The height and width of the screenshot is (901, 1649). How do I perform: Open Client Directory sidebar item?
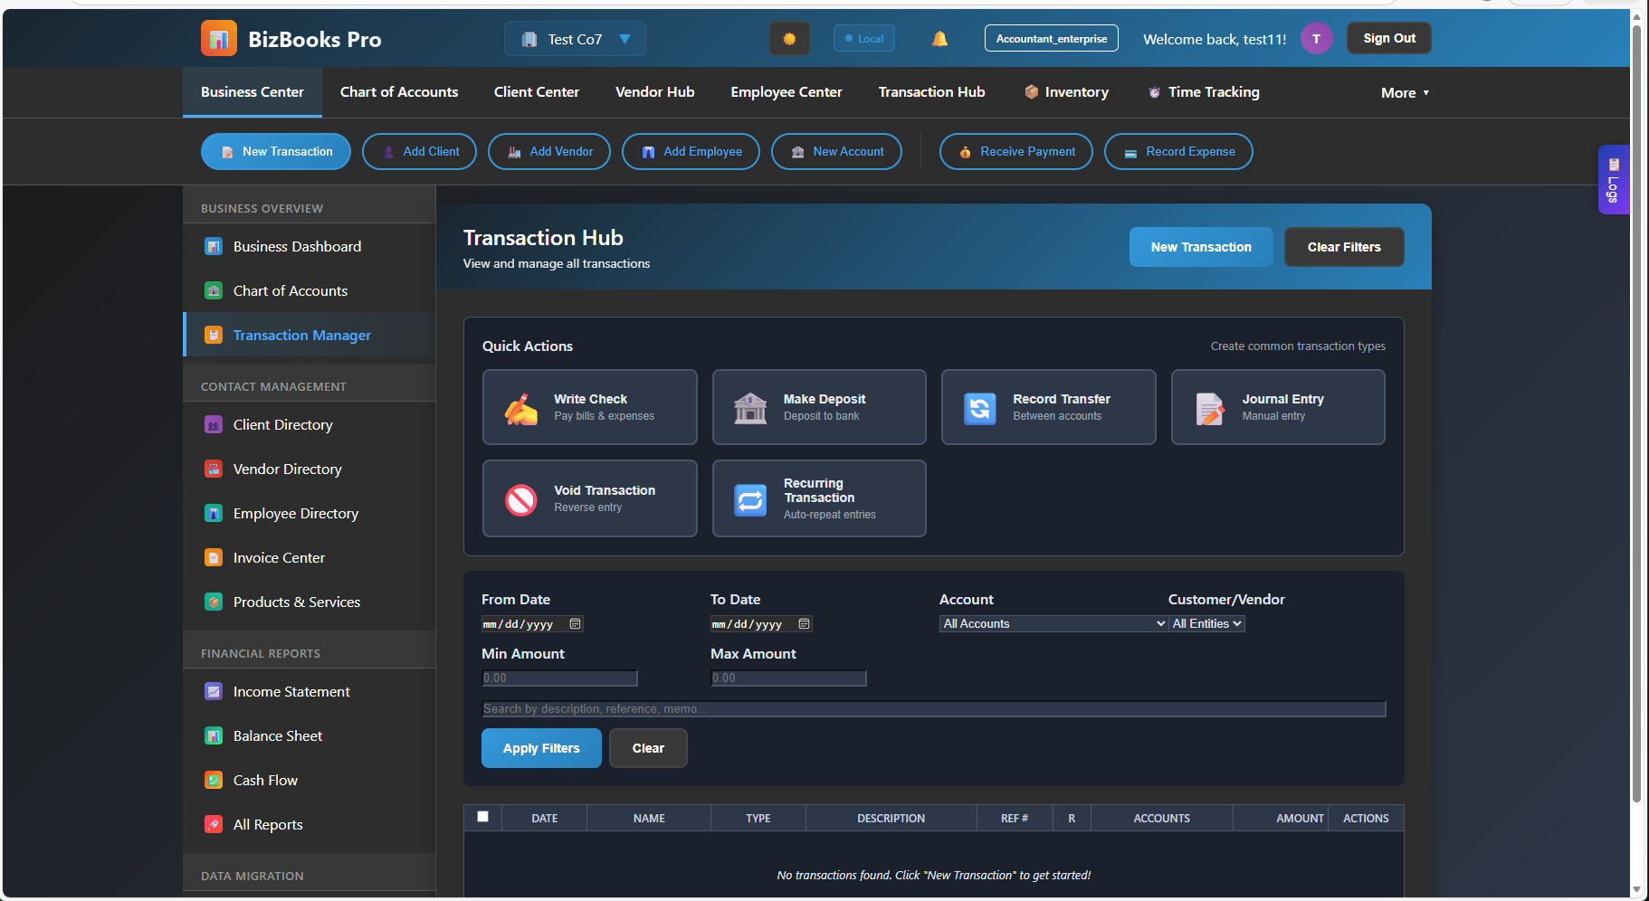point(310,424)
